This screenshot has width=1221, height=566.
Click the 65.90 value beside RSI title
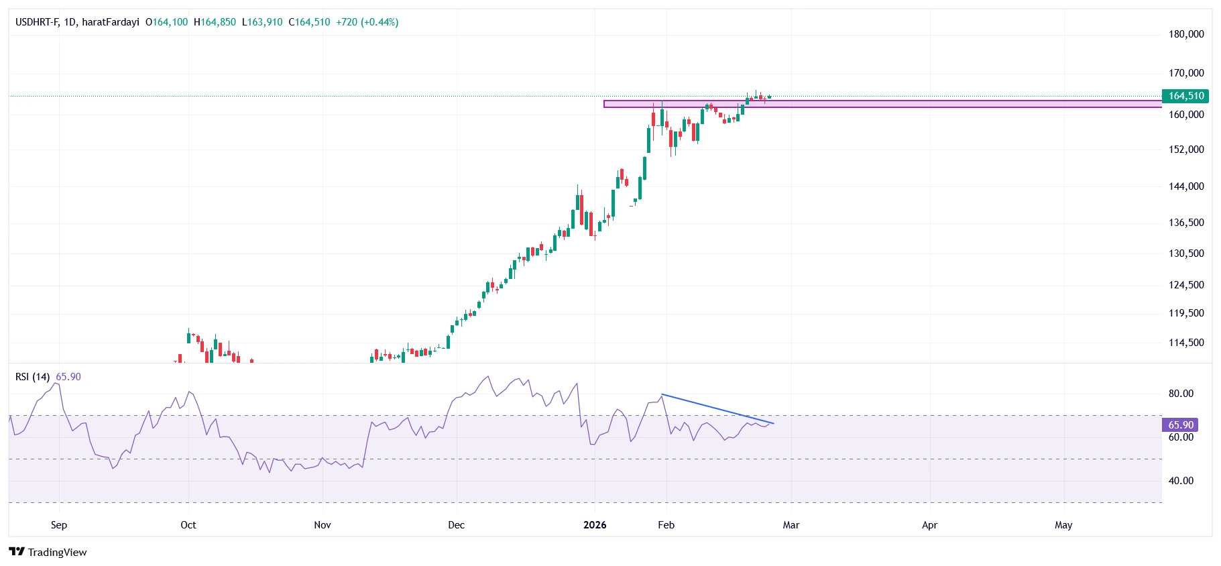point(68,377)
